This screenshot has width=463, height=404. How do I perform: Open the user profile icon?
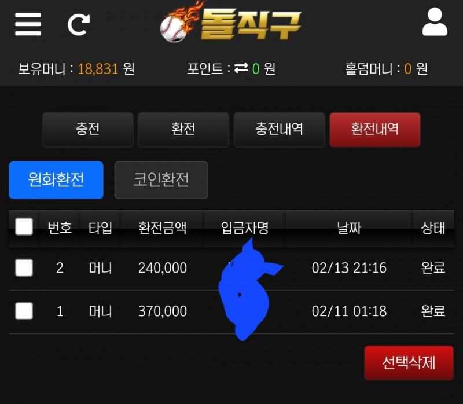coord(435,22)
